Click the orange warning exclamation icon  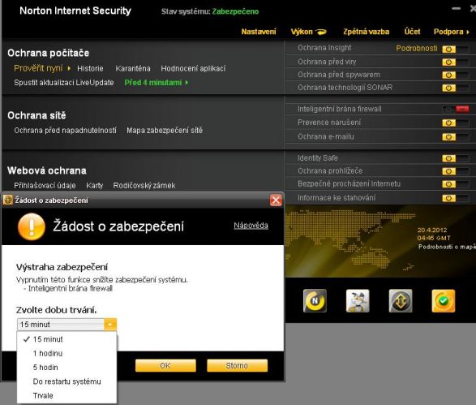pos(32,226)
